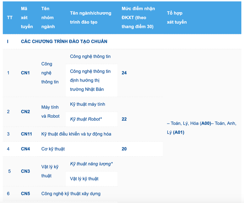Image resolution: width=244 pixels, height=203 pixels.
Task: Click the "Mã xét tuyển" column header
Action: [x=27, y=18]
